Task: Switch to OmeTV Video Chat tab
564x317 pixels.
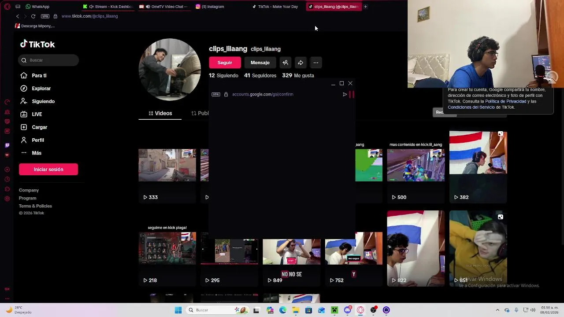Action: pyautogui.click(x=164, y=7)
